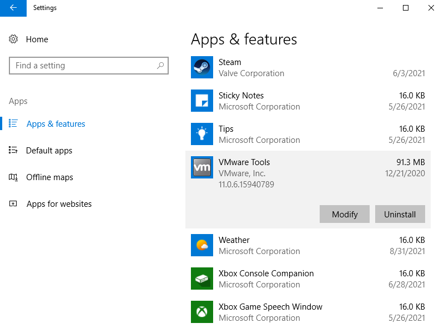Click the Weather app icon
This screenshot has height=333, width=444.
[201, 246]
